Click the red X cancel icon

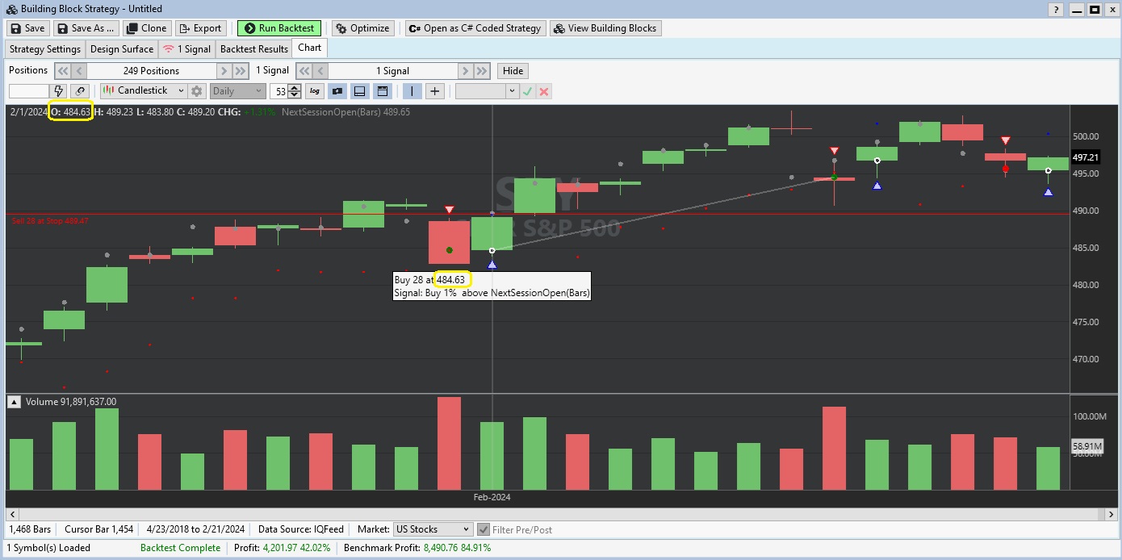coord(544,91)
